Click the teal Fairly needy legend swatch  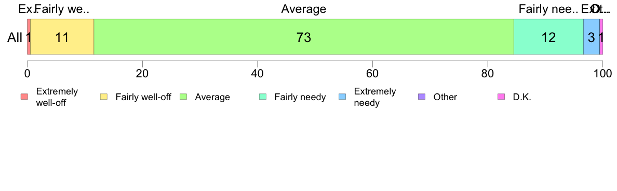263,97
